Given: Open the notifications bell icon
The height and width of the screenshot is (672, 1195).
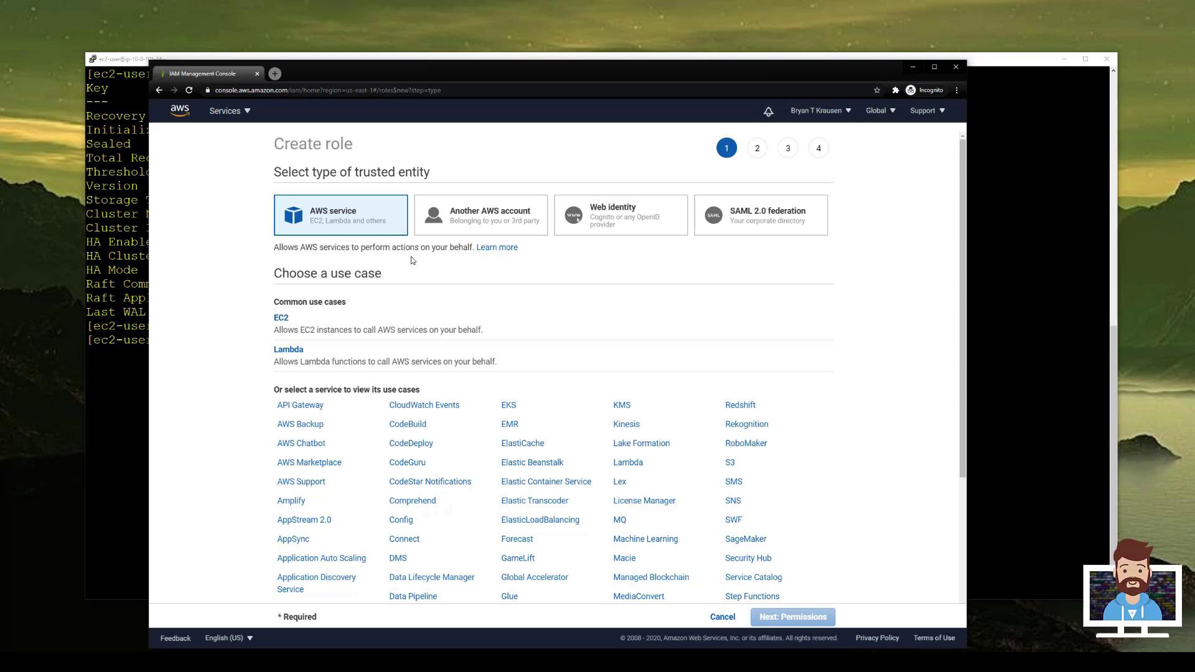Looking at the screenshot, I should tap(768, 111).
